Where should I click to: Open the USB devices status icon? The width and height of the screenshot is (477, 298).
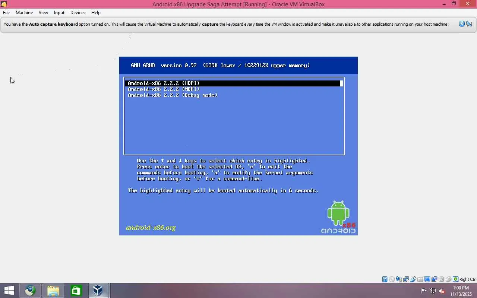pyautogui.click(x=413, y=279)
